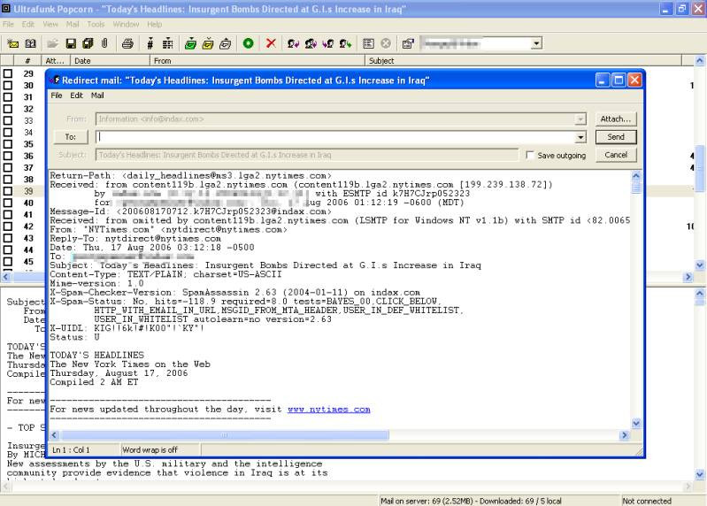Tick the checkbox for message 31
707x506 pixels.
click(8, 97)
